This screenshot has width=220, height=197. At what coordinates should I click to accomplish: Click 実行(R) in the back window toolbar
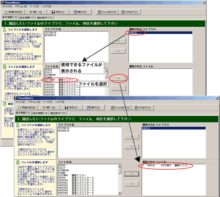pyautogui.click(x=80, y=12)
